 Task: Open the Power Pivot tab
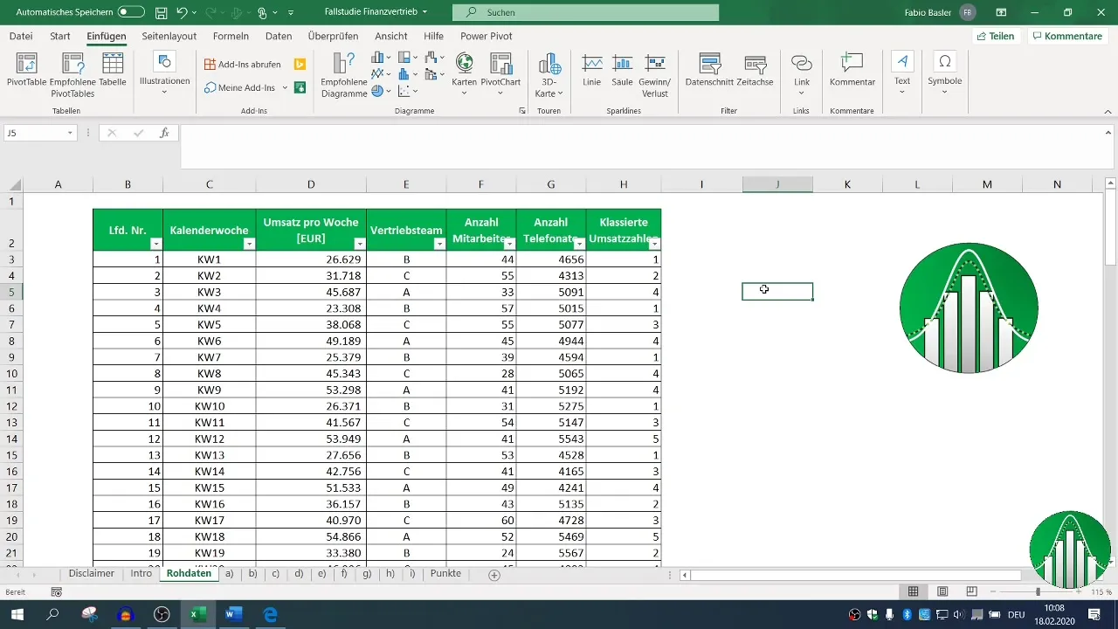click(x=487, y=36)
